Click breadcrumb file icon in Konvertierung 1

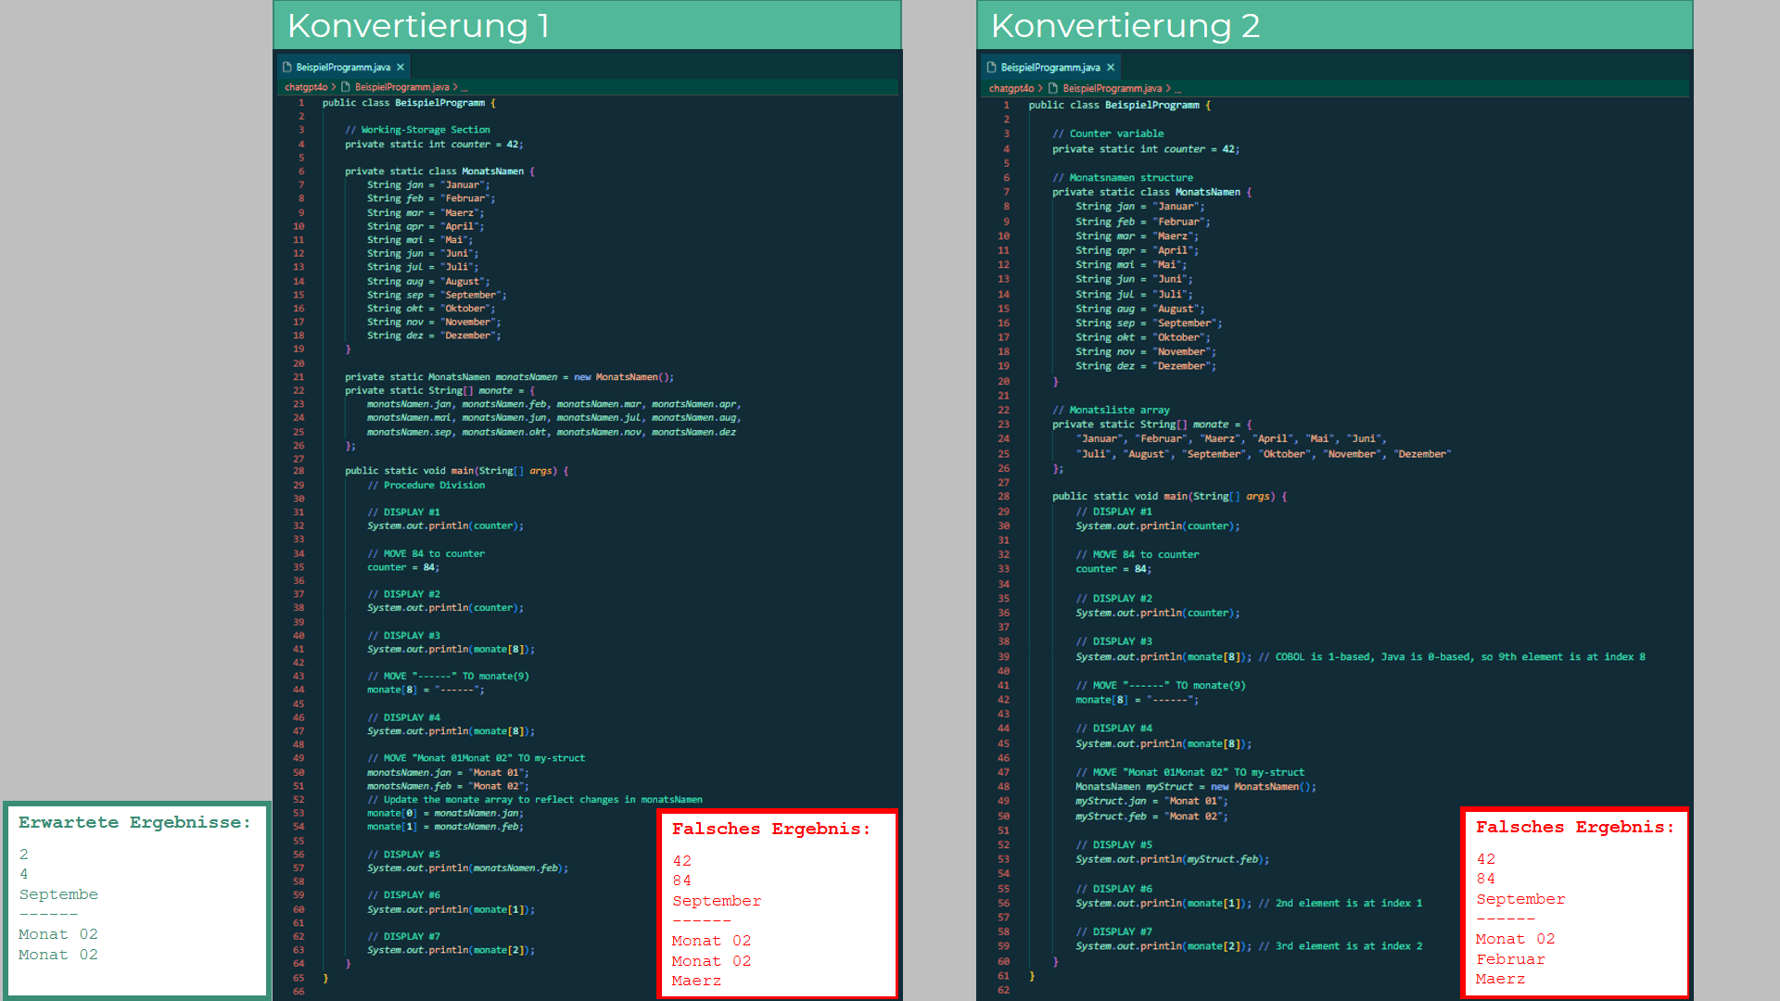tap(346, 87)
